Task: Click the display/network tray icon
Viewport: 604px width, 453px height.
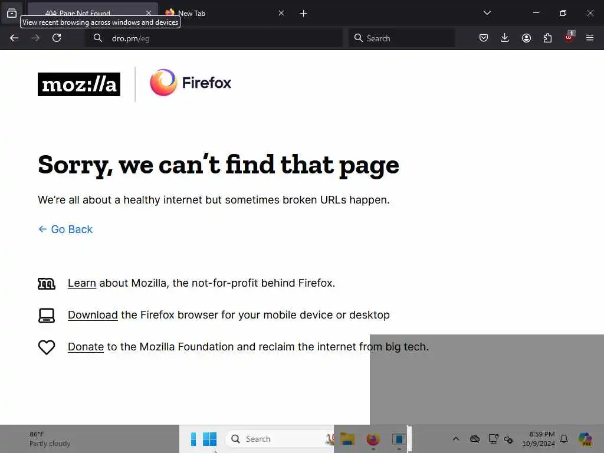Action: (x=494, y=439)
